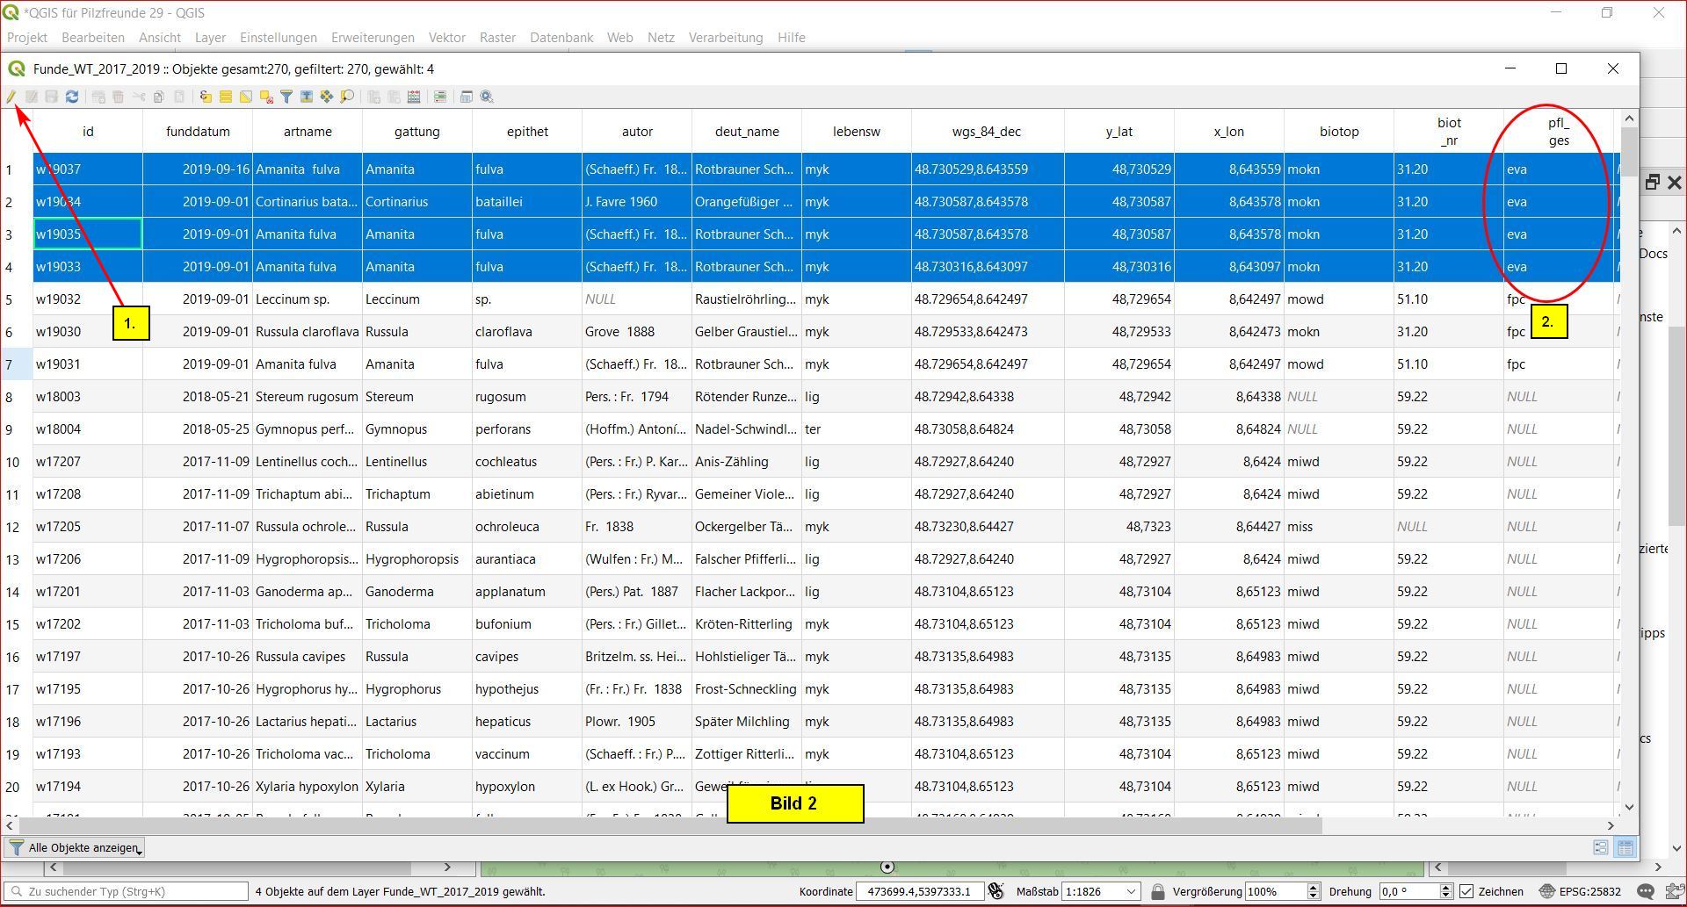
Task: Switch to form view in the table corner
Action: coord(1601,847)
